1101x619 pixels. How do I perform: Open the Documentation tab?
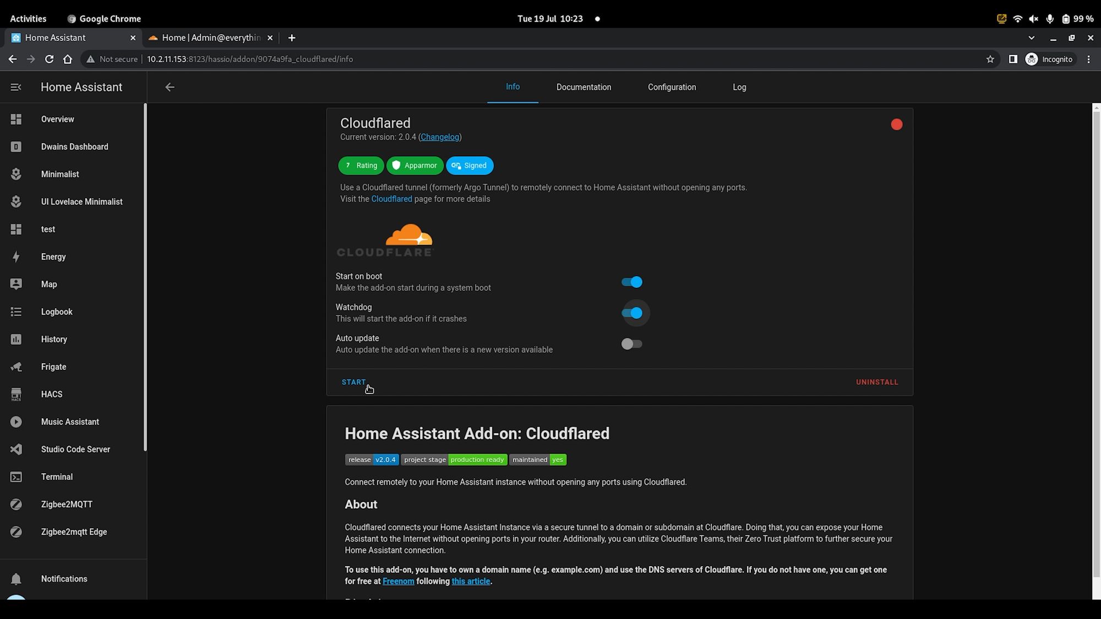(584, 87)
